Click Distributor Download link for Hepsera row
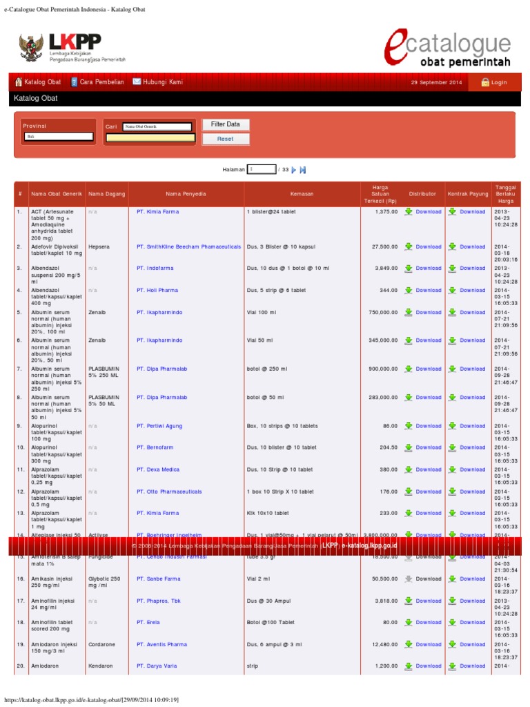Image resolution: width=530 pixels, height=707 pixels. (428, 246)
